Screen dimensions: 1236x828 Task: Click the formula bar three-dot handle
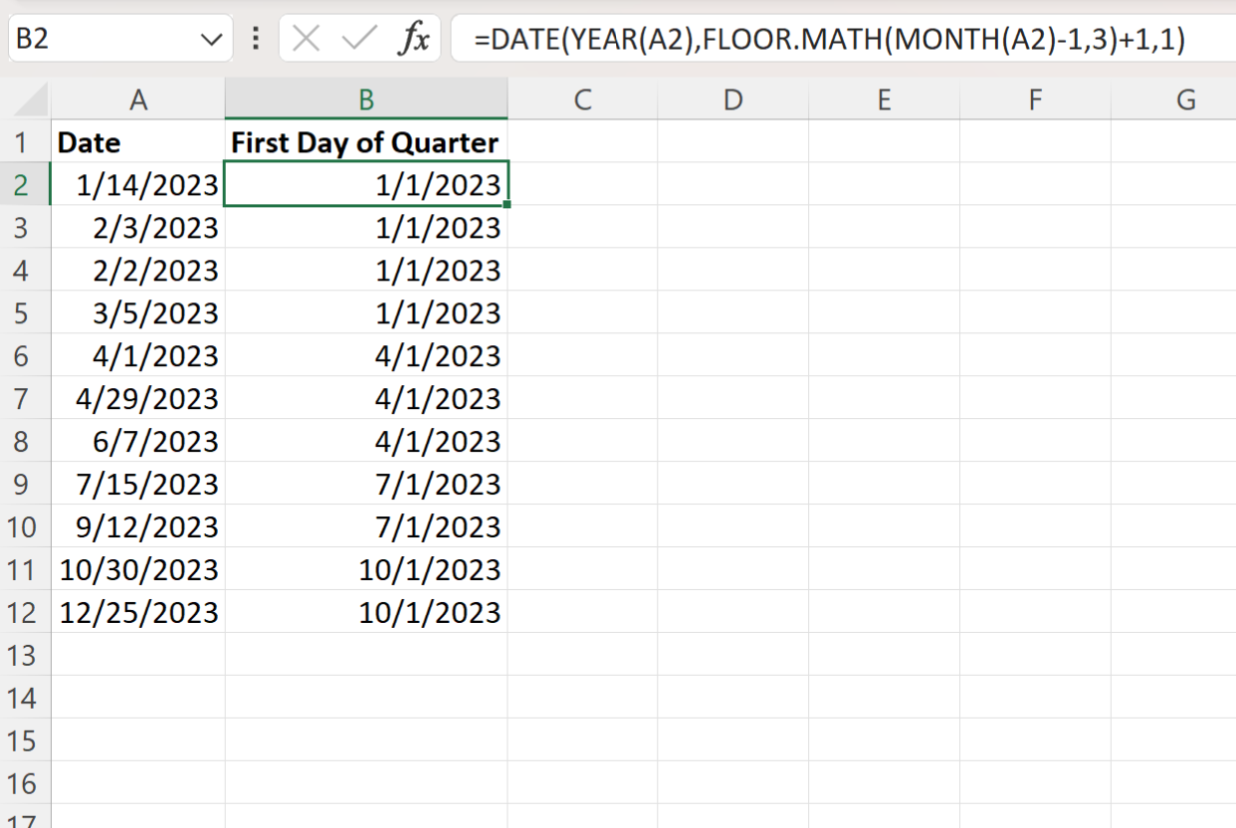click(257, 39)
